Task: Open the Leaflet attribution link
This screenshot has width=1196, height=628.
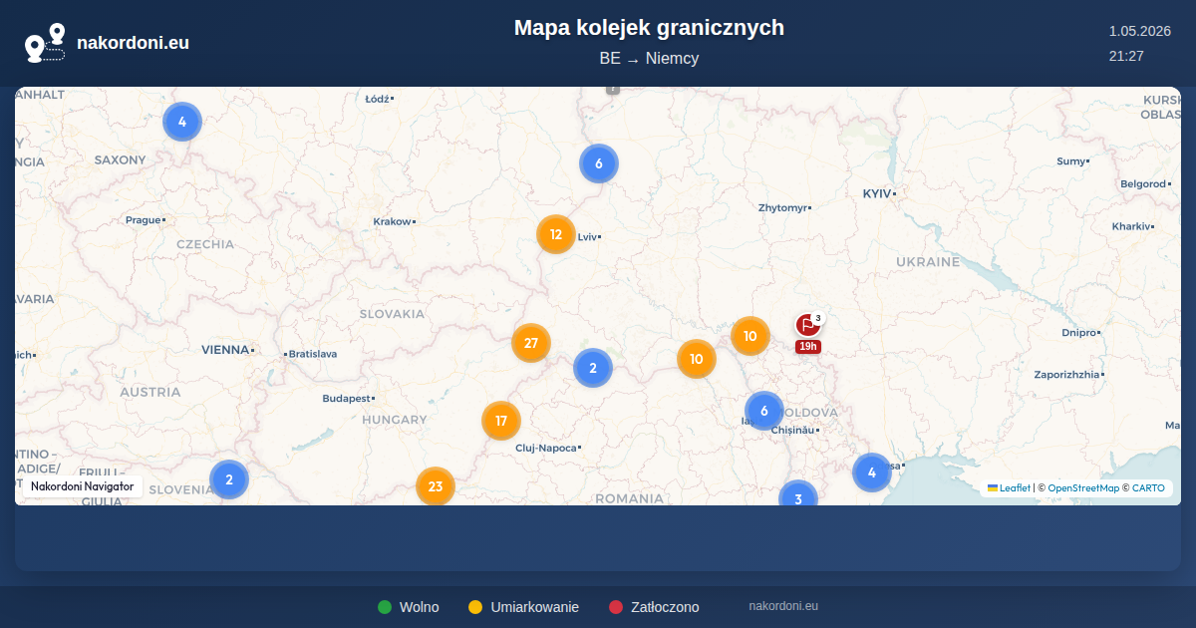Action: tap(1009, 488)
